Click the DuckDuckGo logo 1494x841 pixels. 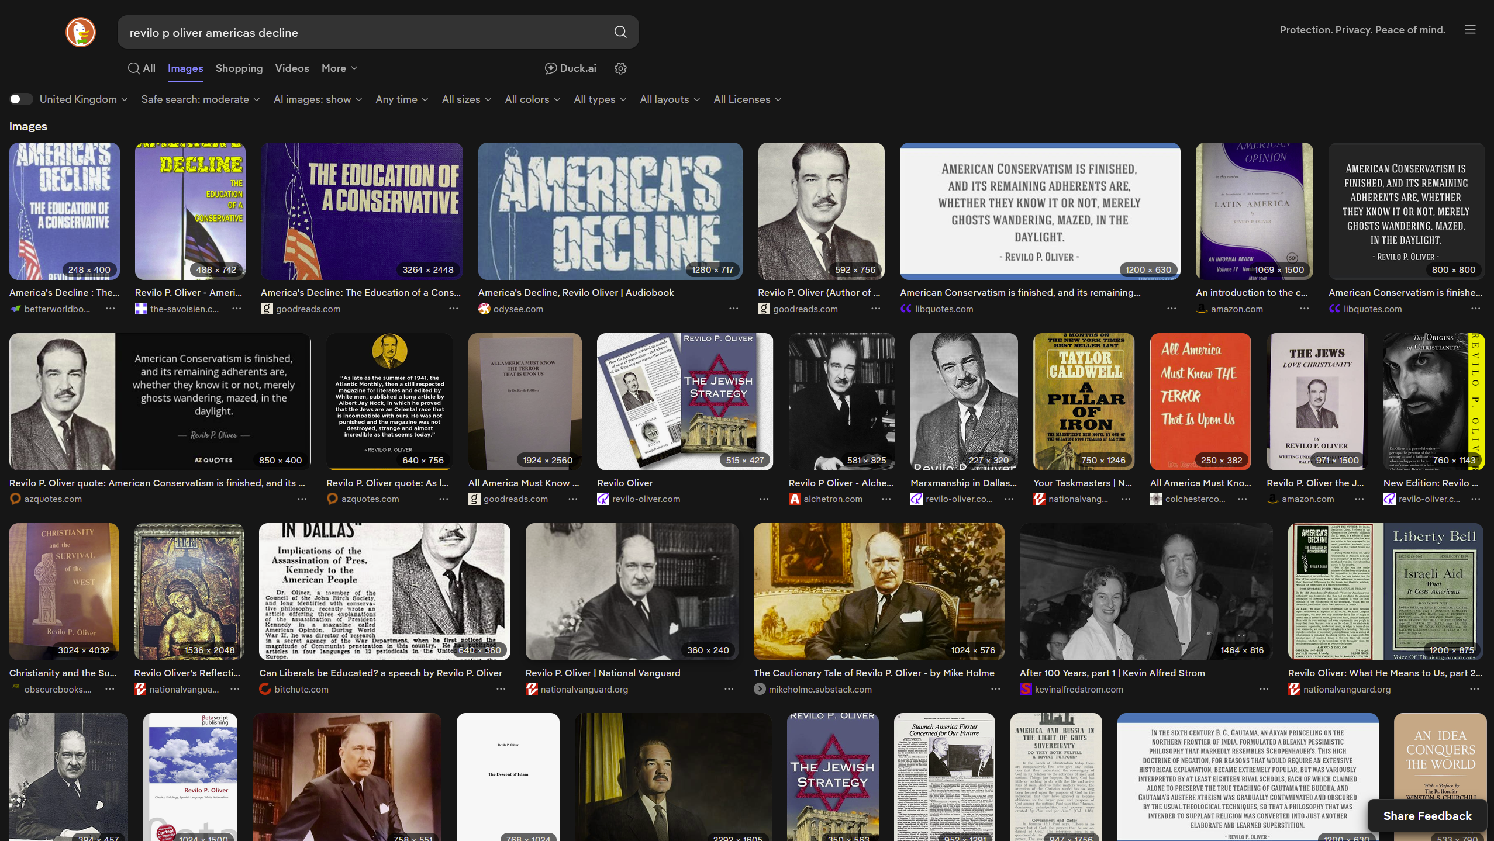80,32
